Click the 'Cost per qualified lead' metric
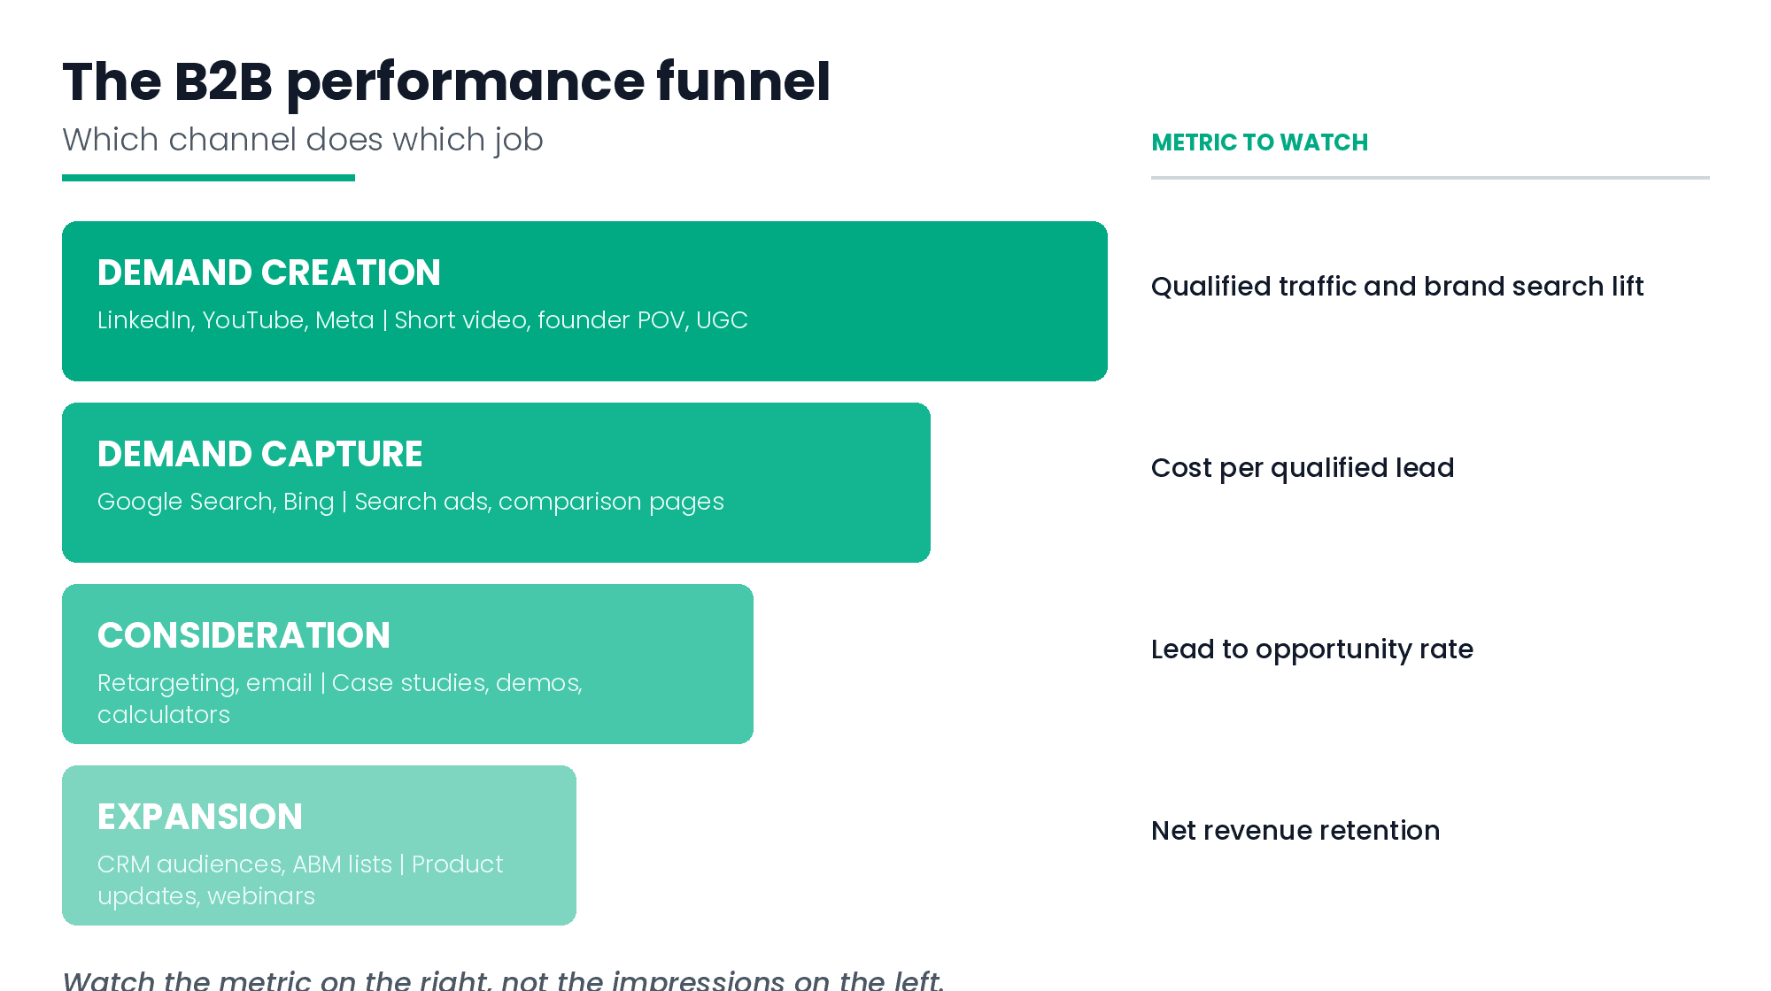This screenshot has height=991, width=1771. coord(1303,468)
